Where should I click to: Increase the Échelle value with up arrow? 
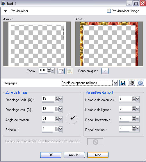coord(57,128)
